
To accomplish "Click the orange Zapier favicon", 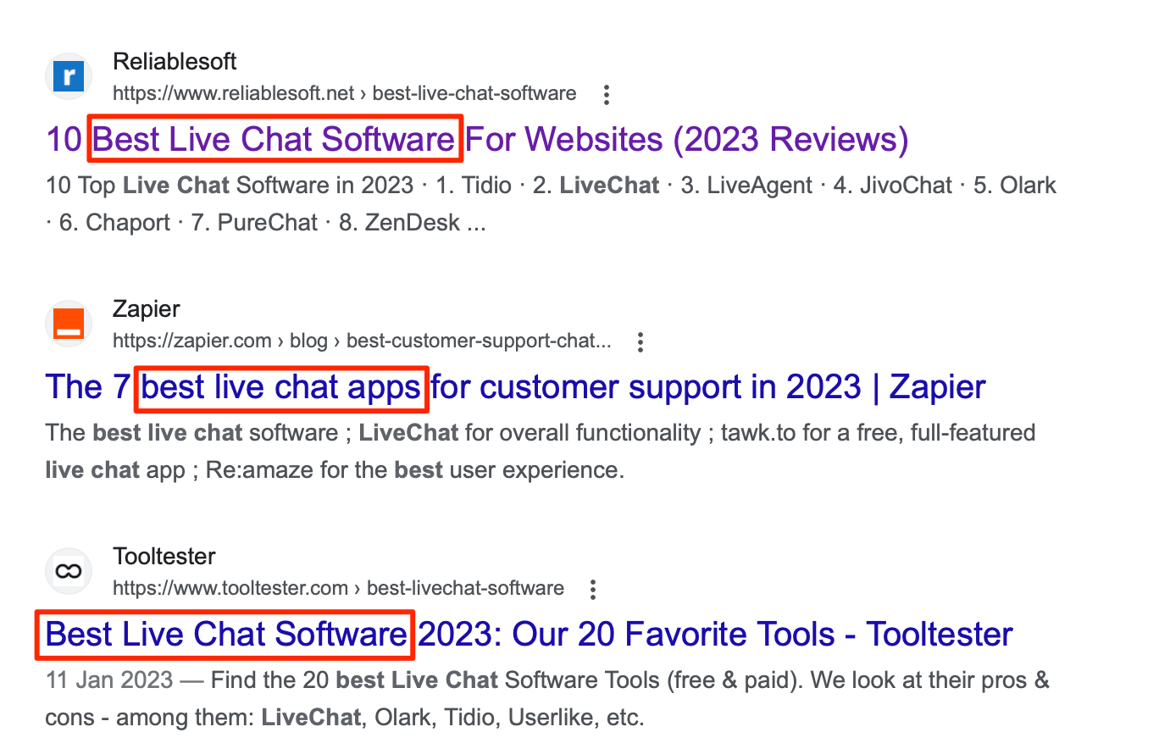I will click(69, 325).
